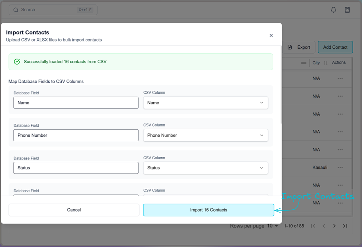
Task: Jump to the last page of contacts
Action: coord(345,226)
